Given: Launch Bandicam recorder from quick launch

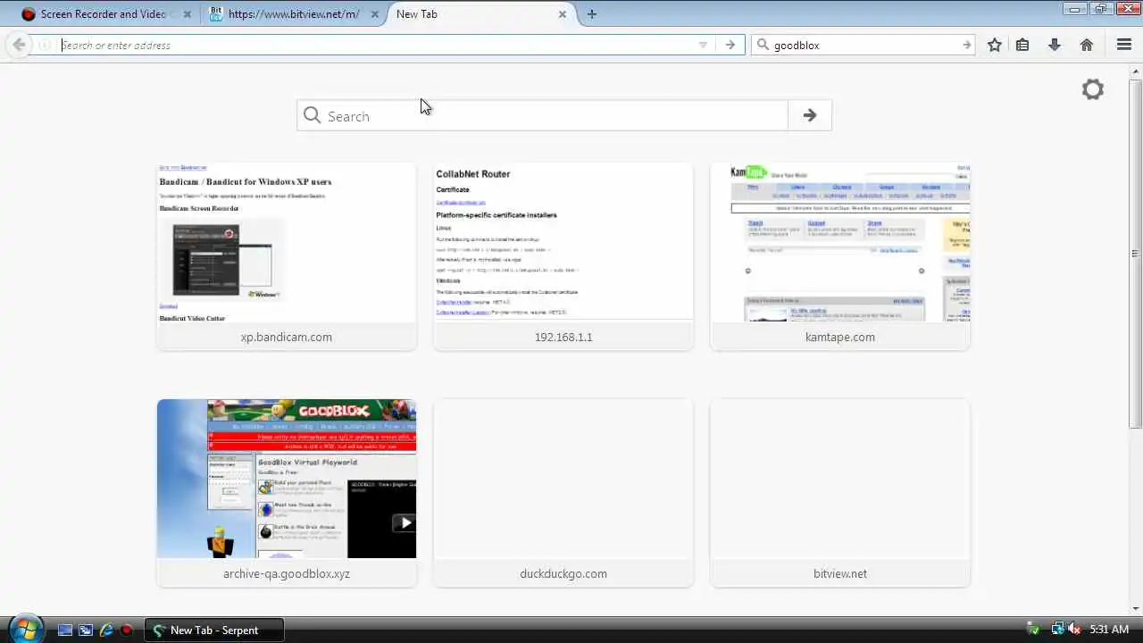Looking at the screenshot, I should 126,630.
